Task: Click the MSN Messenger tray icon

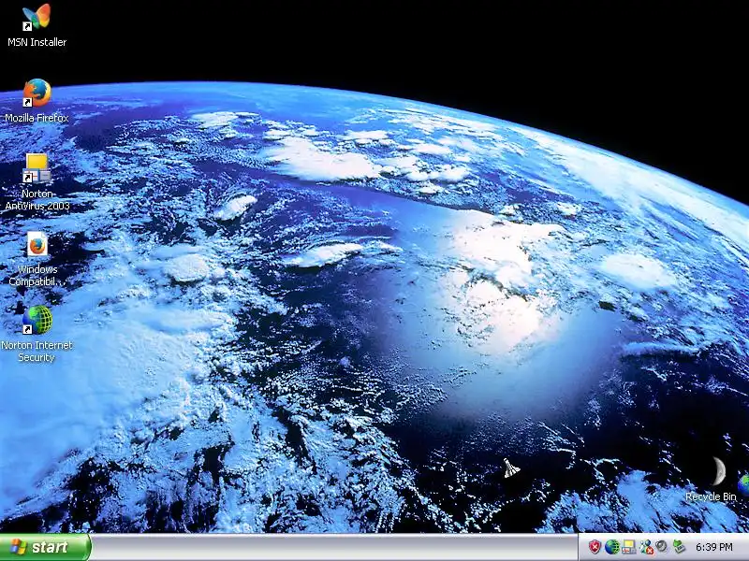Action: 645,547
